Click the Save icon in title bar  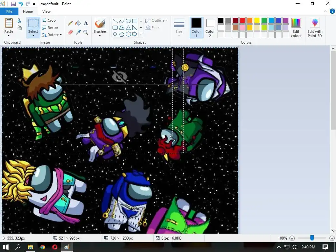[13, 4]
